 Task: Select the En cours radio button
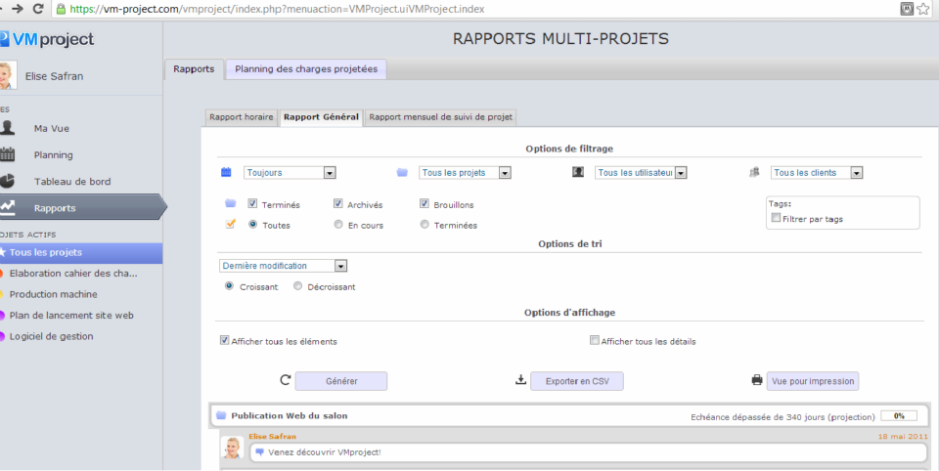(338, 225)
